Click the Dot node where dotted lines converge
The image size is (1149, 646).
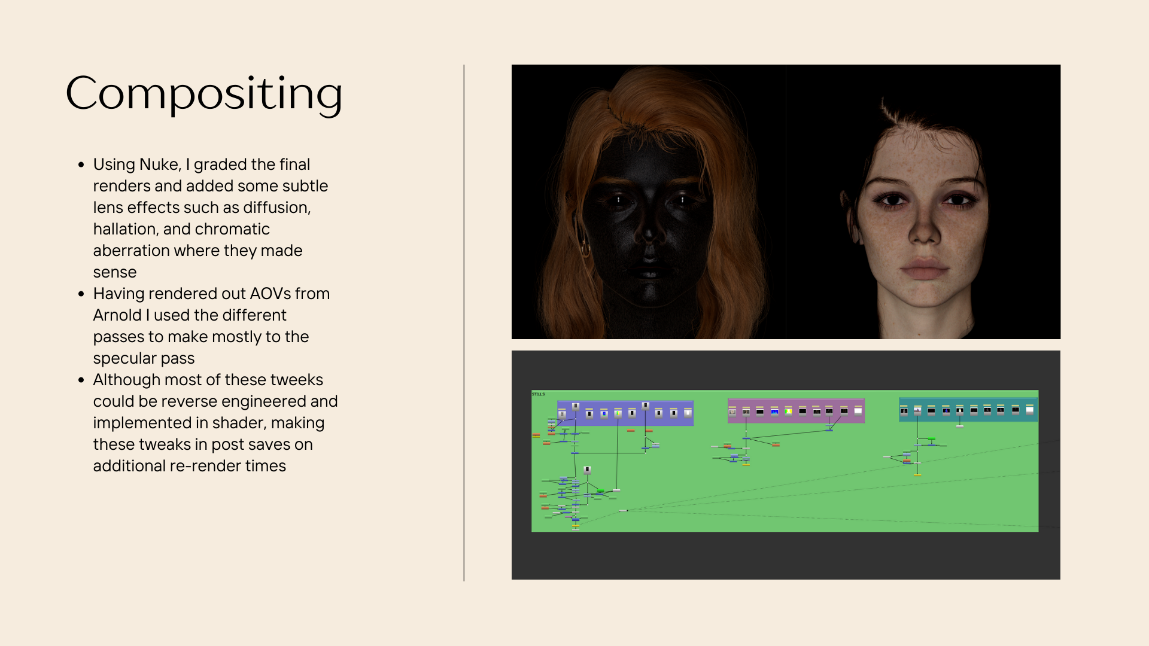[x=623, y=510]
